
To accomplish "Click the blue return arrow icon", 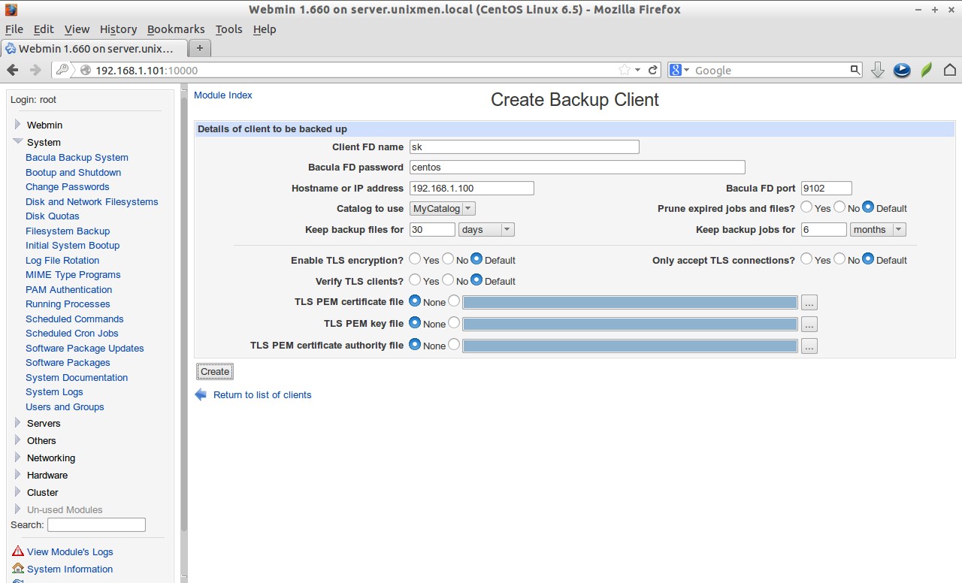I will 201,394.
